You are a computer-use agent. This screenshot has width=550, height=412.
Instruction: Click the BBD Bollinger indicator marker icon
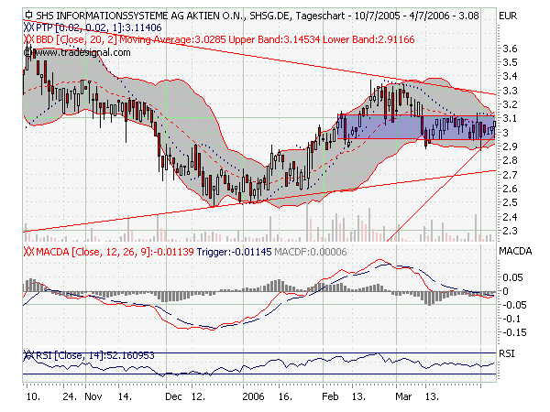28,39
